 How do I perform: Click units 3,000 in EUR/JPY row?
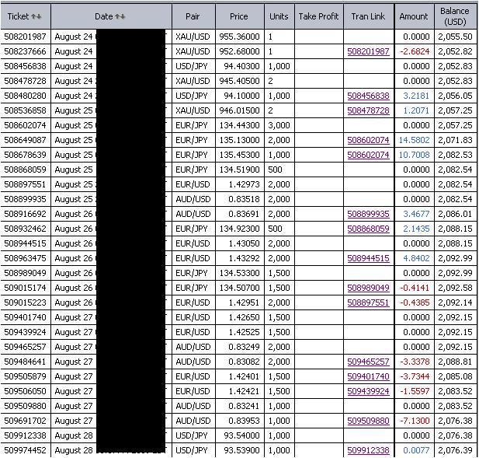[279, 125]
